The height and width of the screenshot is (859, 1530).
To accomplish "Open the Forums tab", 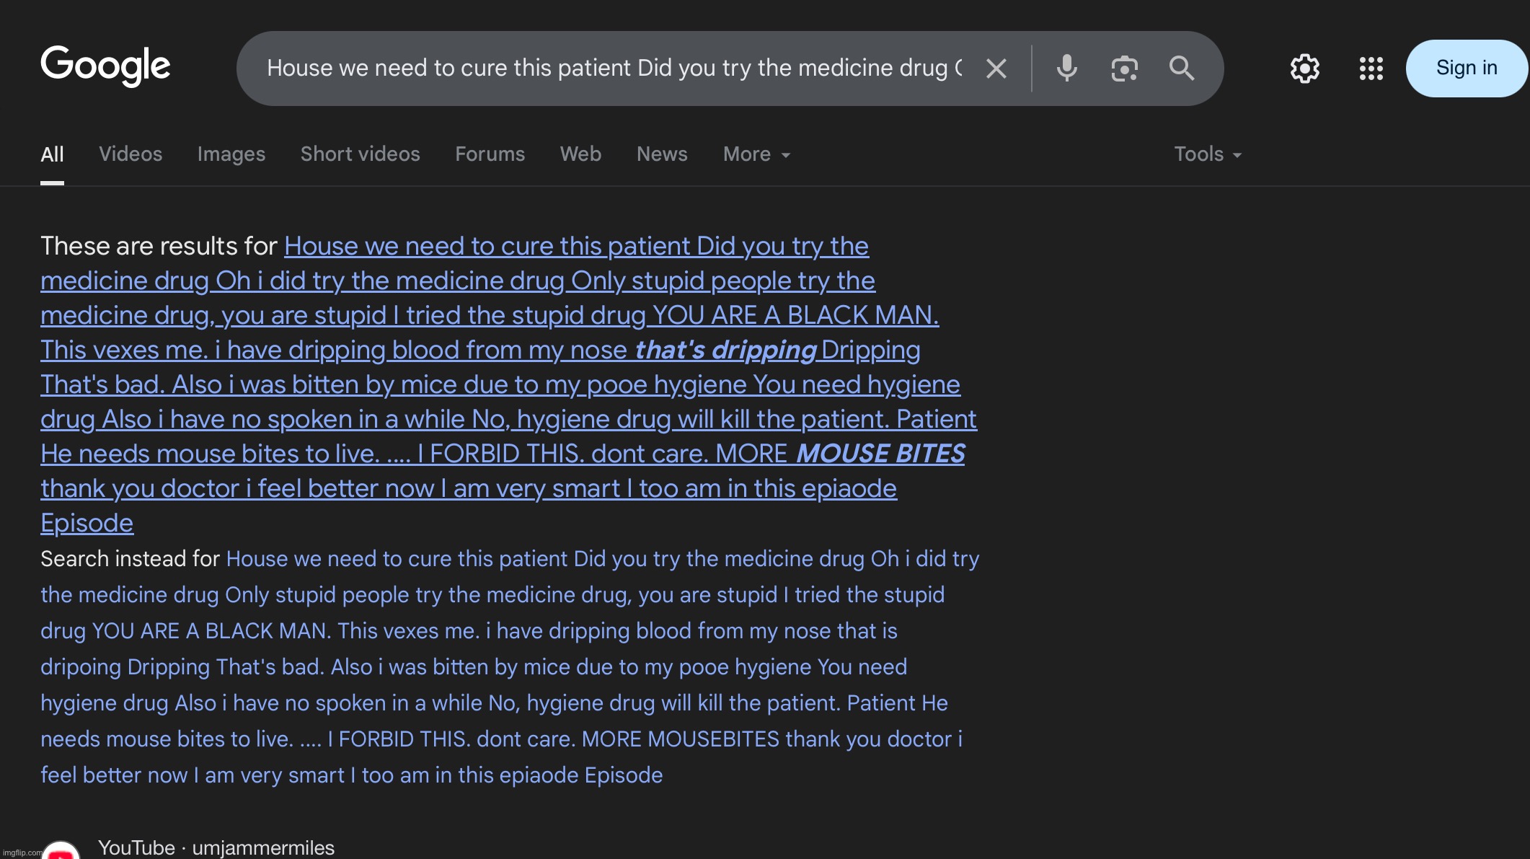I will click(x=490, y=154).
